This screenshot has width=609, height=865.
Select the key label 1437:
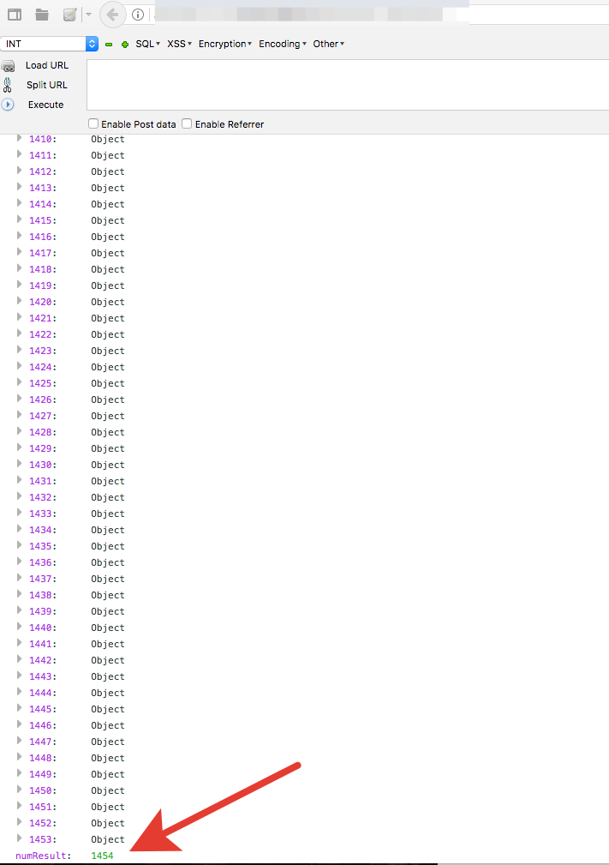[43, 579]
